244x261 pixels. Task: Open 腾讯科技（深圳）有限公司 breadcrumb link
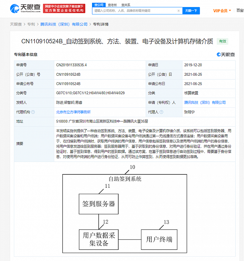64,24
